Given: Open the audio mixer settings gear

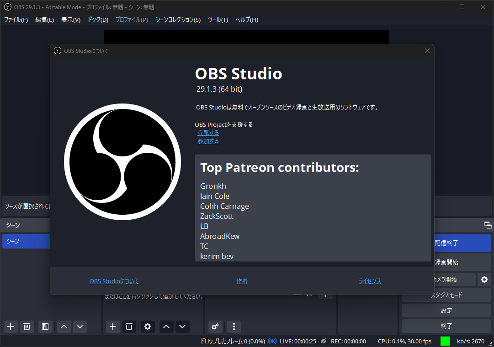Looking at the screenshot, I should pos(215,326).
